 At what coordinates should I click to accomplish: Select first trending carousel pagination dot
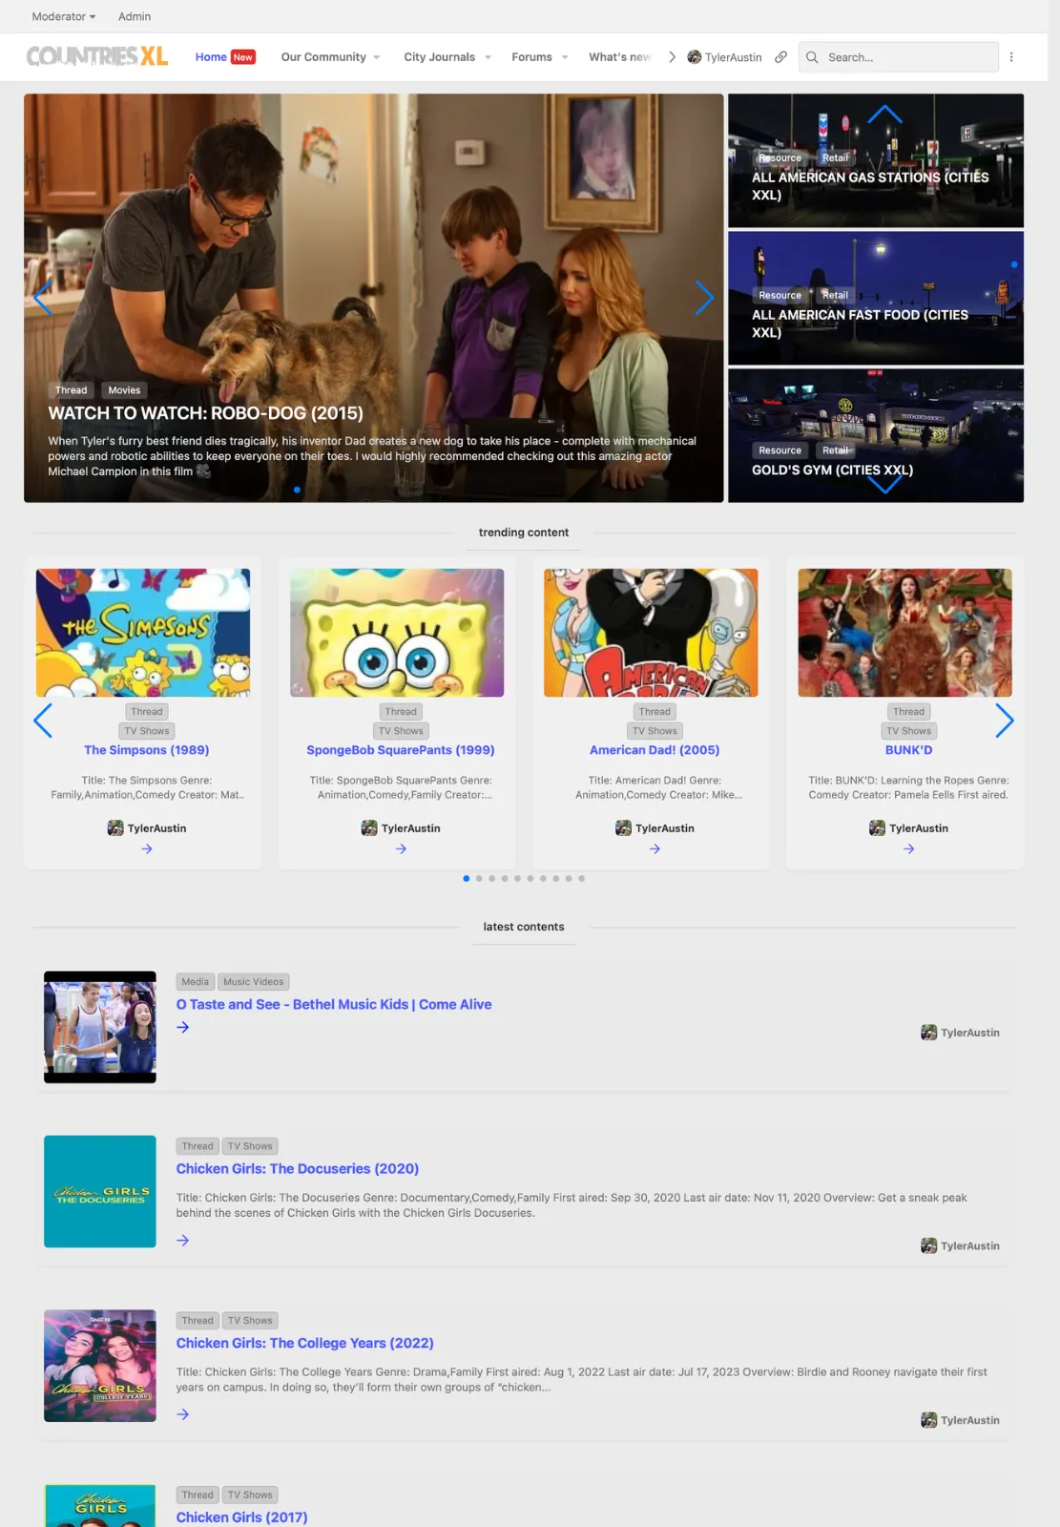pos(466,878)
